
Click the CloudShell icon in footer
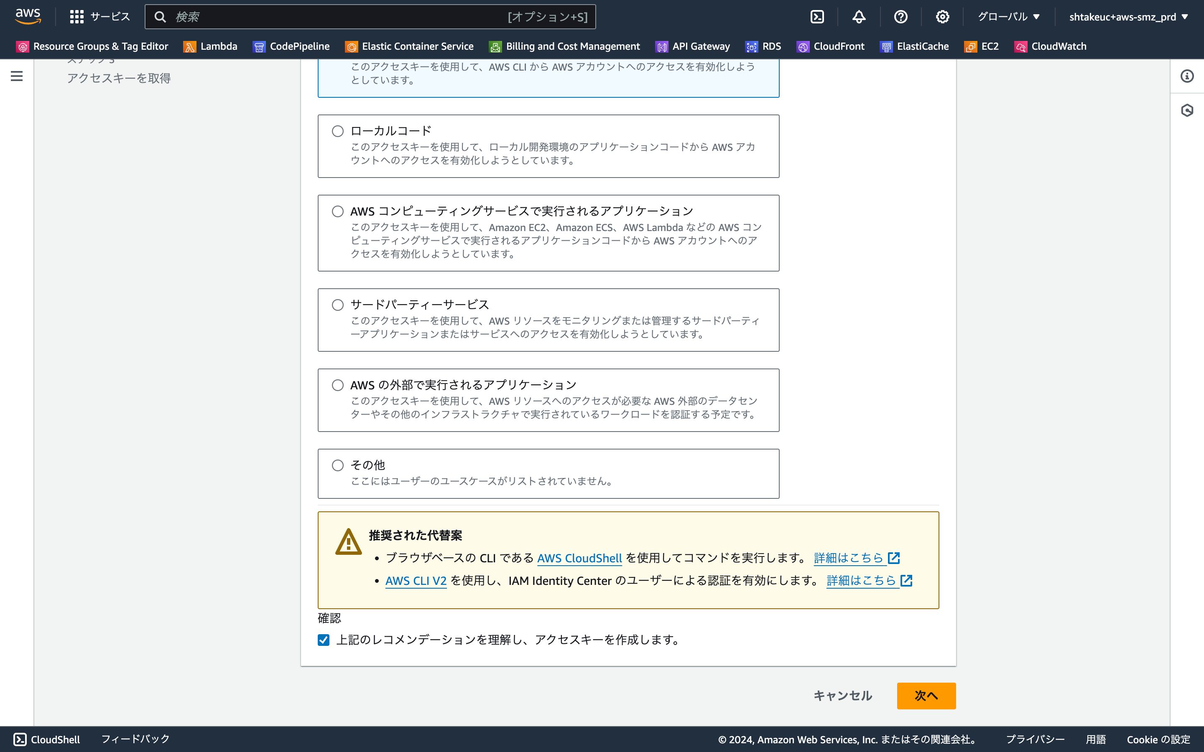(20, 739)
